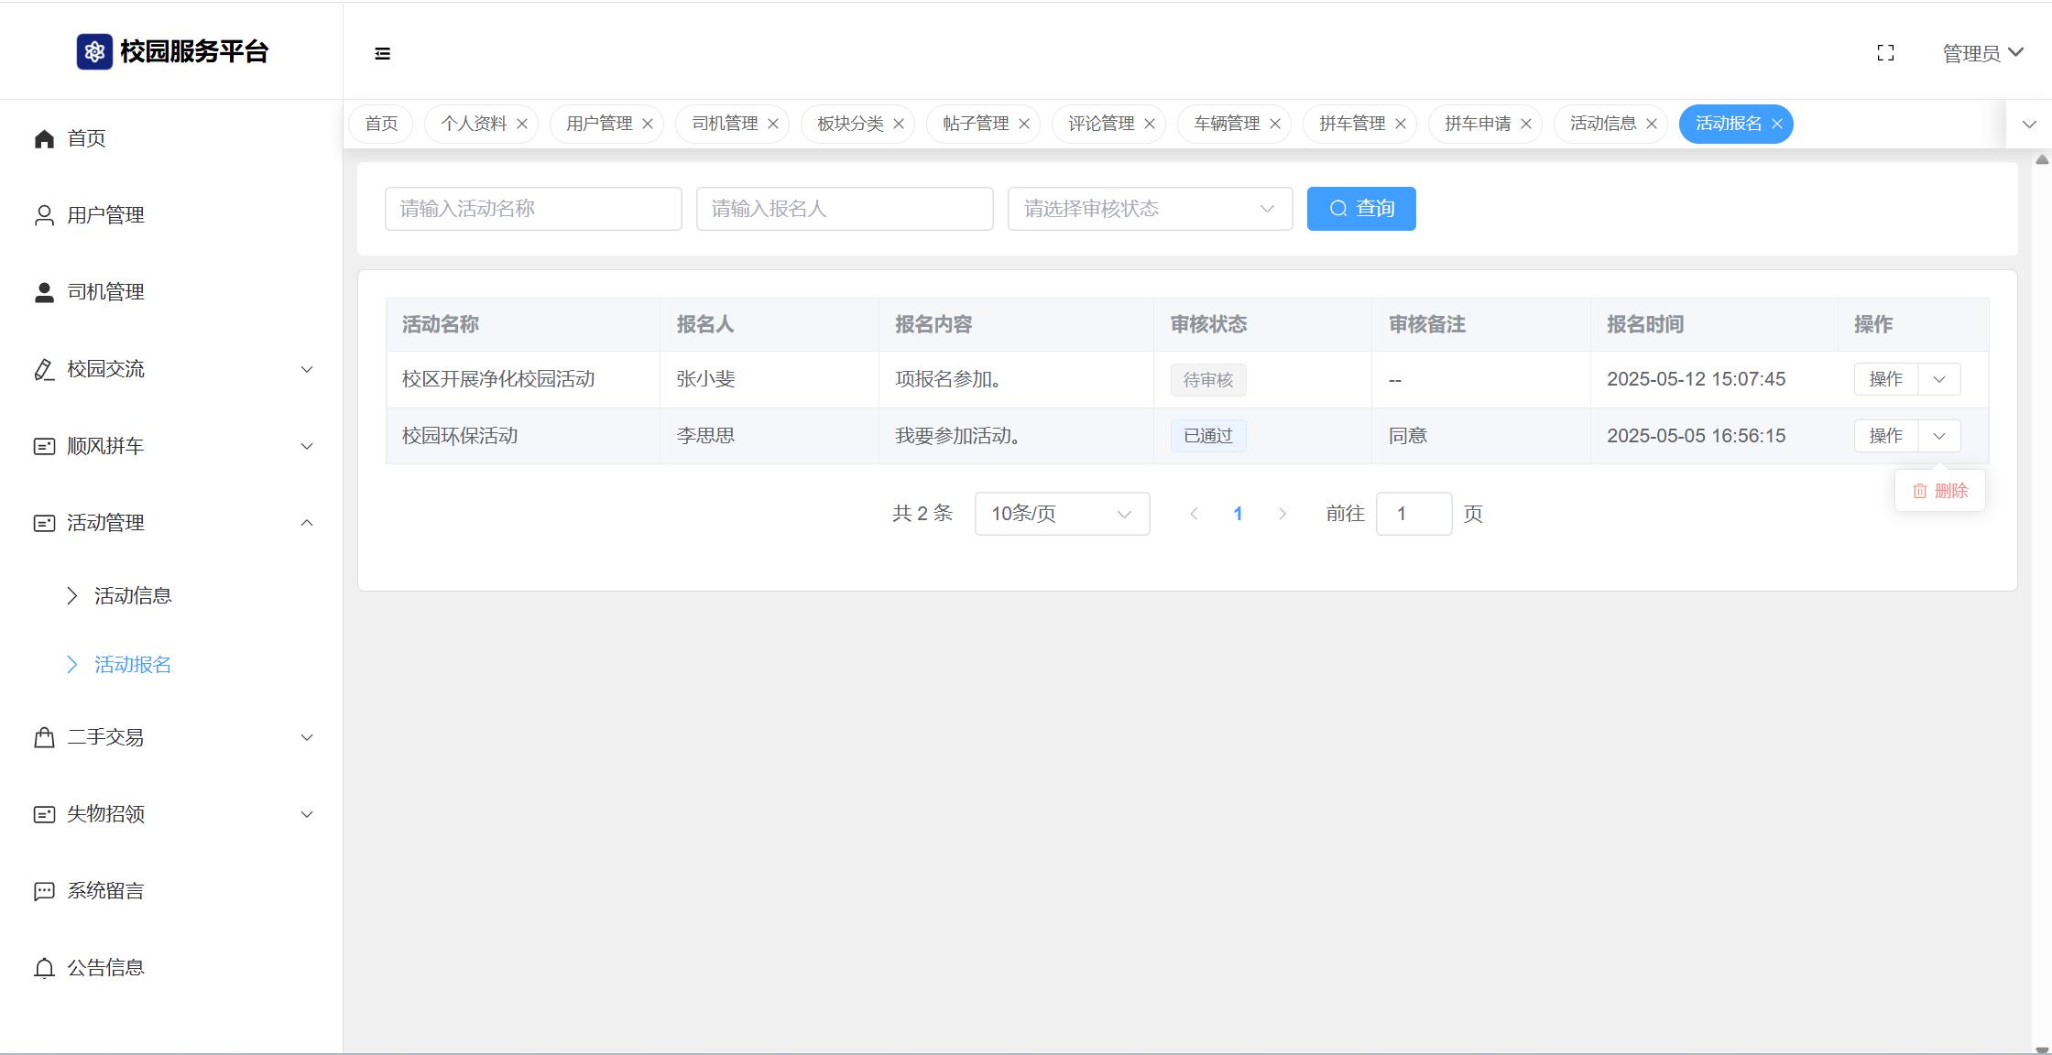Go to next page arrow in pagination
This screenshot has height=1055, width=2052.
[1282, 514]
